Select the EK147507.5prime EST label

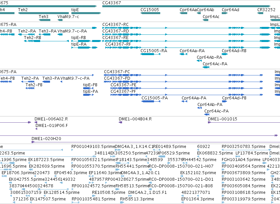[48, 199]
